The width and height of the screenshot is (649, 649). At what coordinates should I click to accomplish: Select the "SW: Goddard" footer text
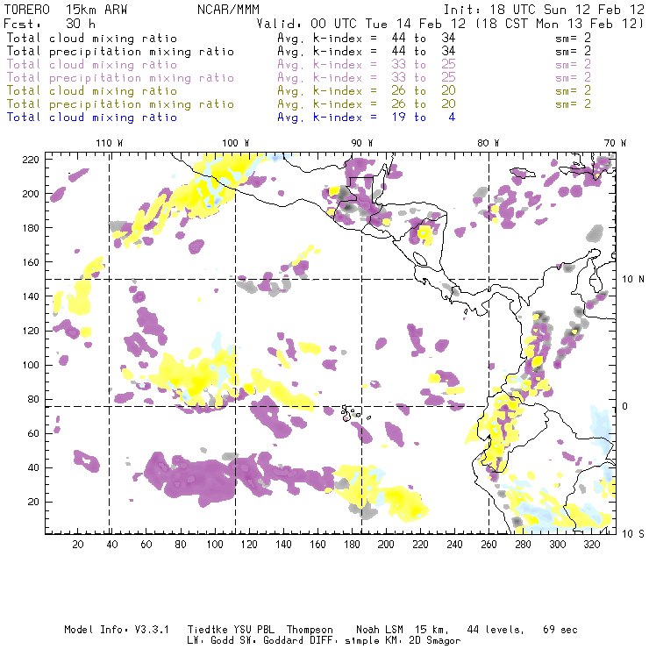coord(274,640)
